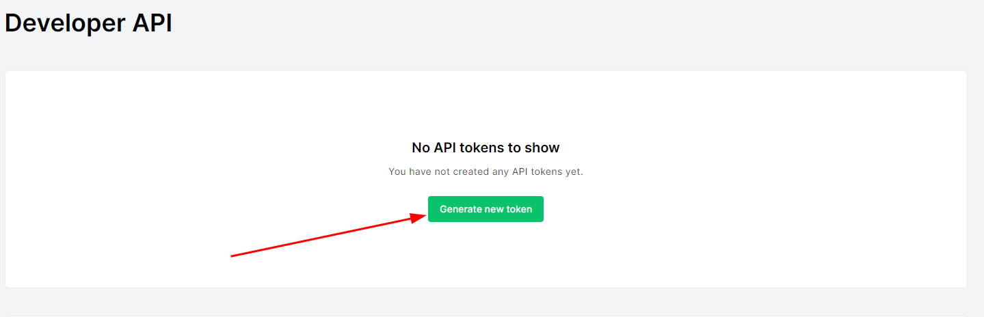Click the word 'tokens' in the bold title
This screenshot has height=317, width=984.
(x=481, y=148)
